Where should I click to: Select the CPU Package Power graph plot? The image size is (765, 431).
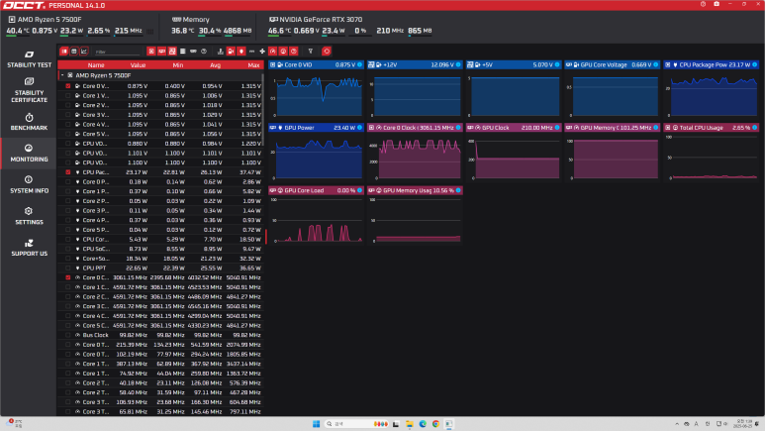pyautogui.click(x=712, y=94)
